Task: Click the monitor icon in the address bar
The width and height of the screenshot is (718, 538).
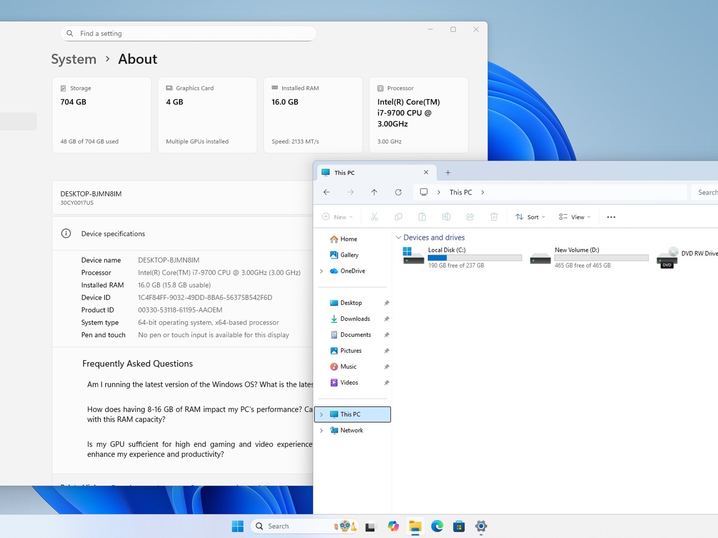Action: 424,192
